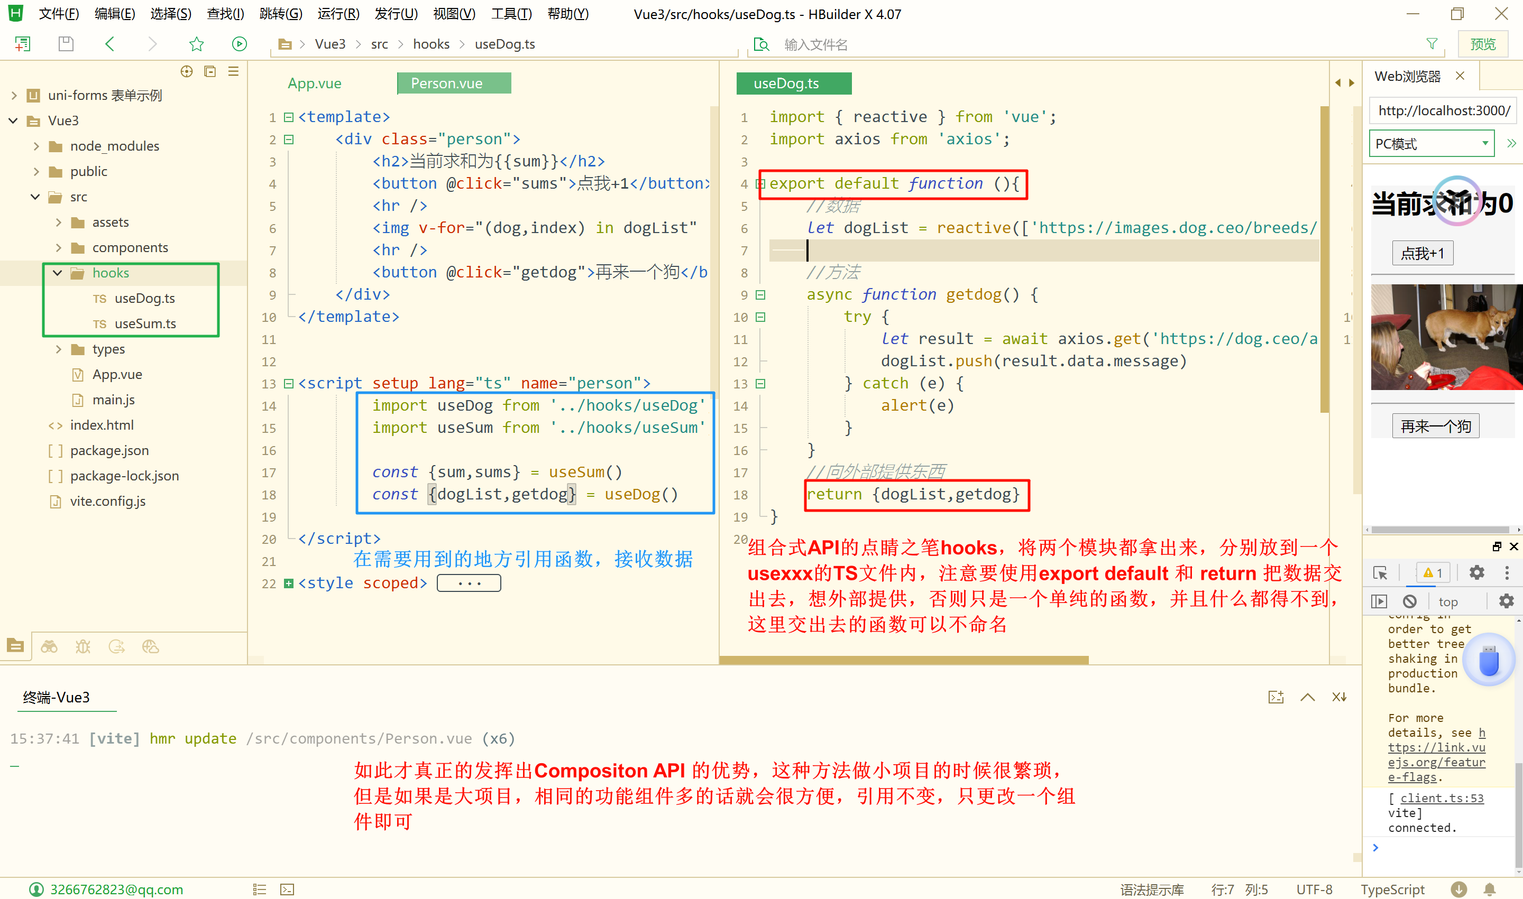
Task: Open the PC模式 dropdown
Action: coord(1431,144)
